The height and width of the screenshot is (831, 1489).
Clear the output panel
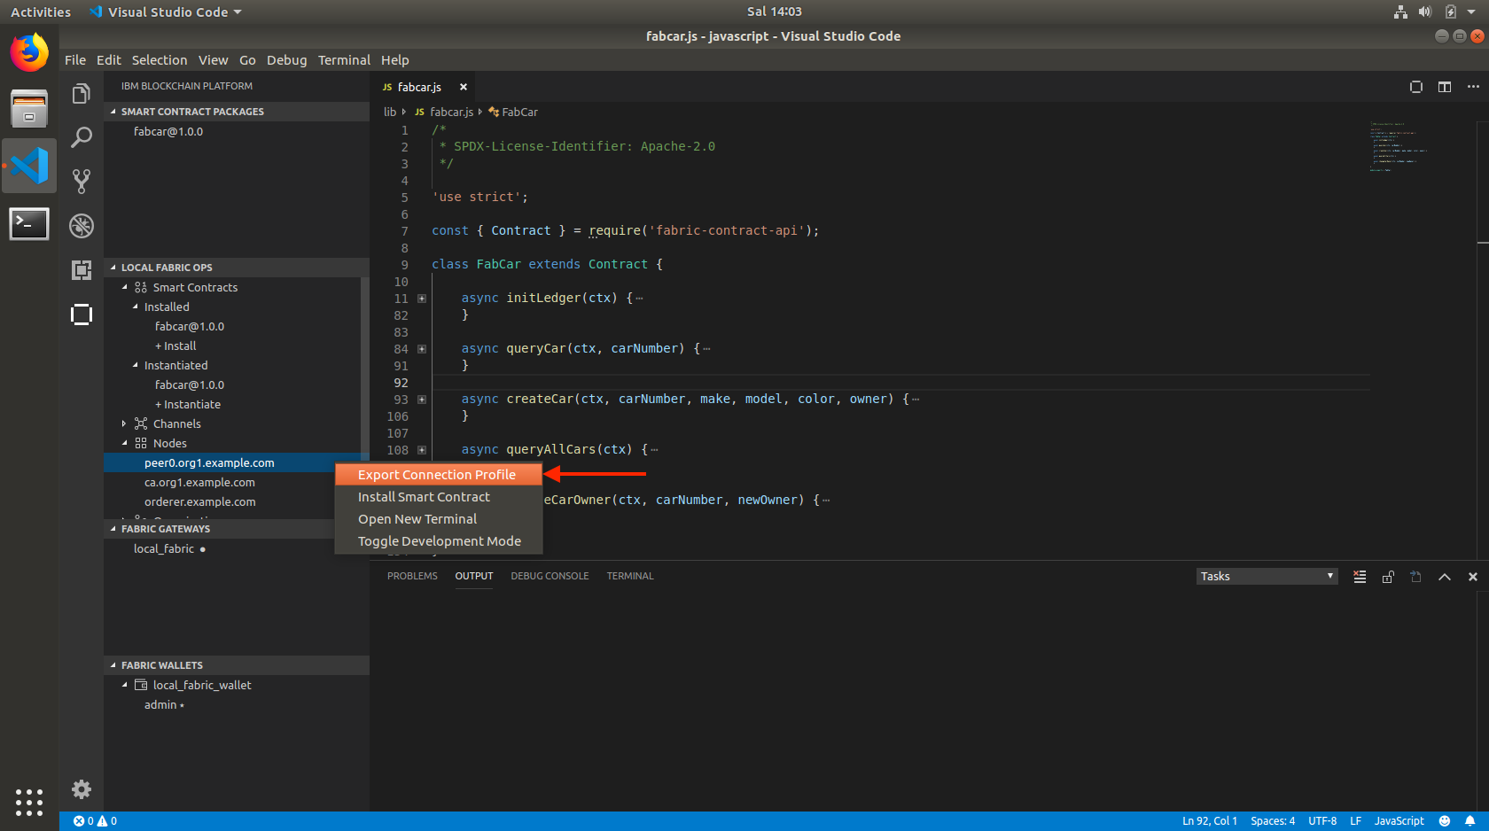tap(1360, 577)
